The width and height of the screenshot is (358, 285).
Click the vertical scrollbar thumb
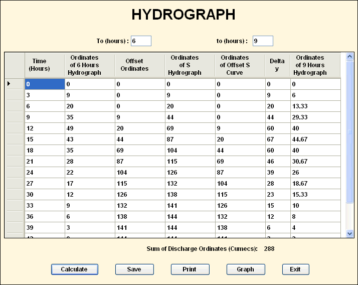pyautogui.click(x=349, y=132)
